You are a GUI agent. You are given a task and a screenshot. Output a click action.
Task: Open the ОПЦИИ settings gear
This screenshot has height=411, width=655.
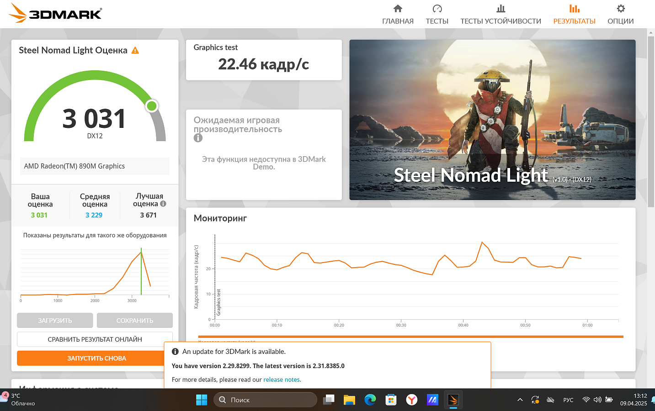[x=620, y=14]
